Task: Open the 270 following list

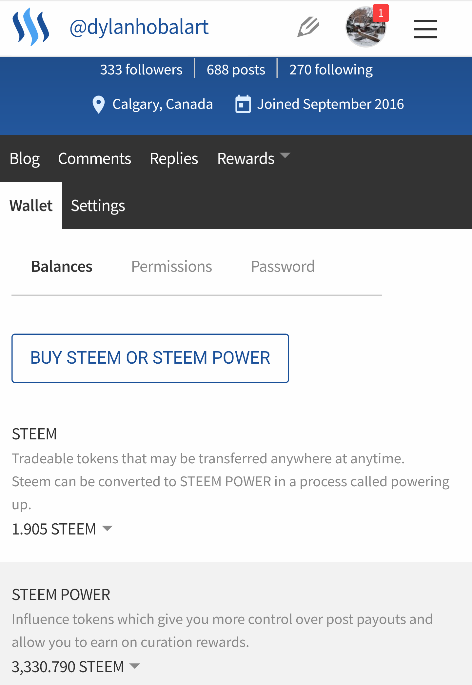Action: pyautogui.click(x=331, y=70)
